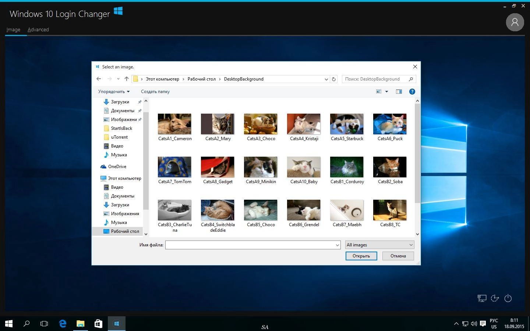Click Рабочий стол in the address bar

pos(202,79)
